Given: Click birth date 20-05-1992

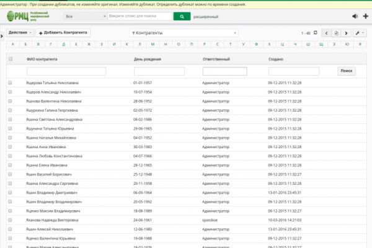Looking at the screenshot, I should click(x=143, y=202).
